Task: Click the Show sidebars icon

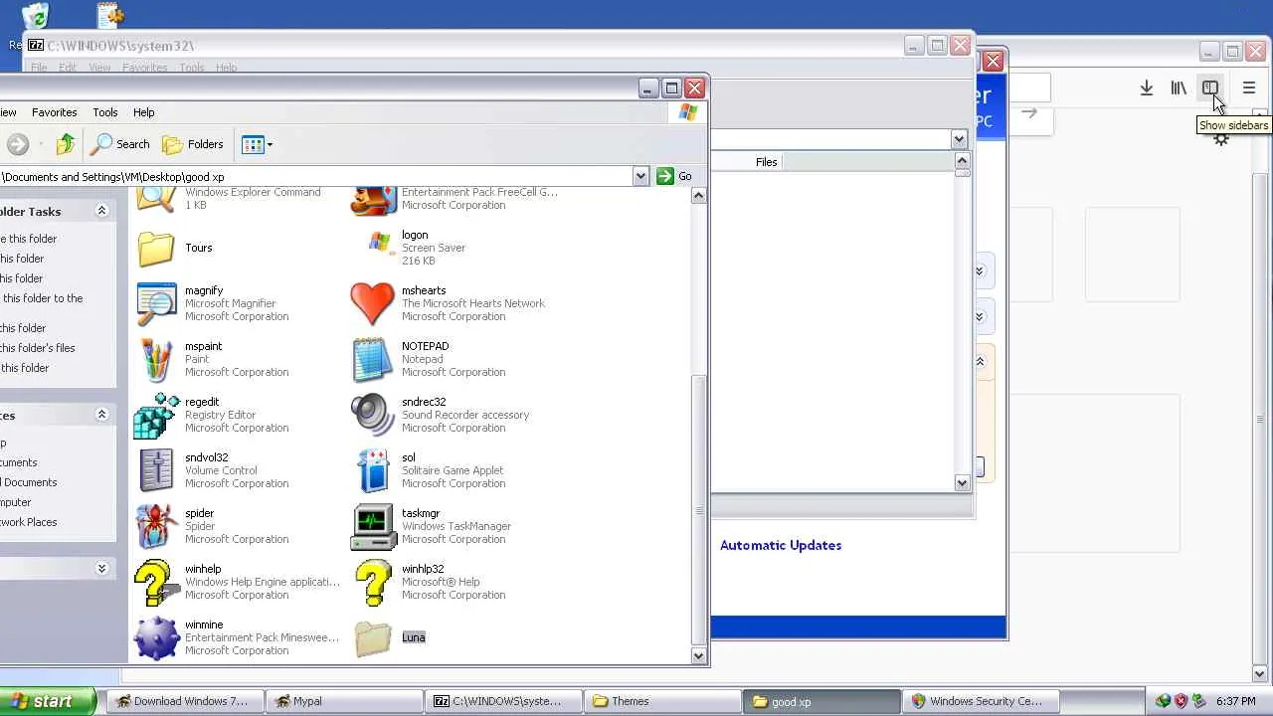Action: coord(1209,89)
